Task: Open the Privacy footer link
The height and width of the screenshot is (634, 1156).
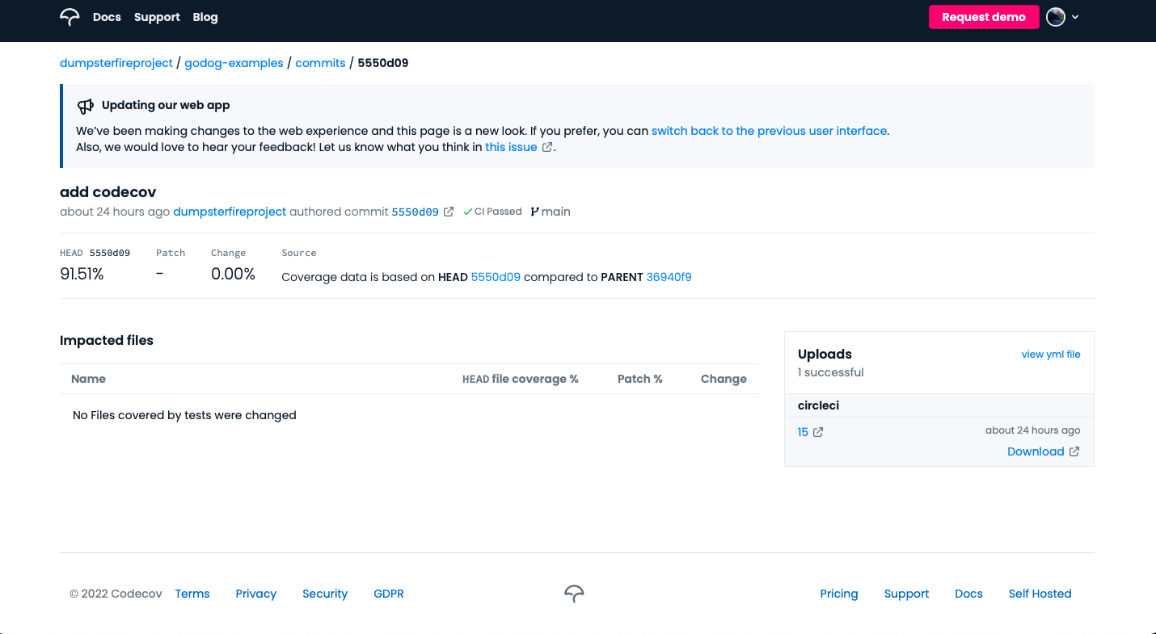Action: click(x=256, y=594)
